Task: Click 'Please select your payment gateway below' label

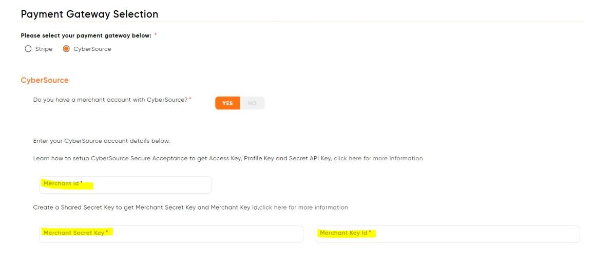Action: point(86,35)
